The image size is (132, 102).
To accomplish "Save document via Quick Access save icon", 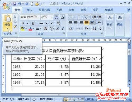I will [15, 4].
